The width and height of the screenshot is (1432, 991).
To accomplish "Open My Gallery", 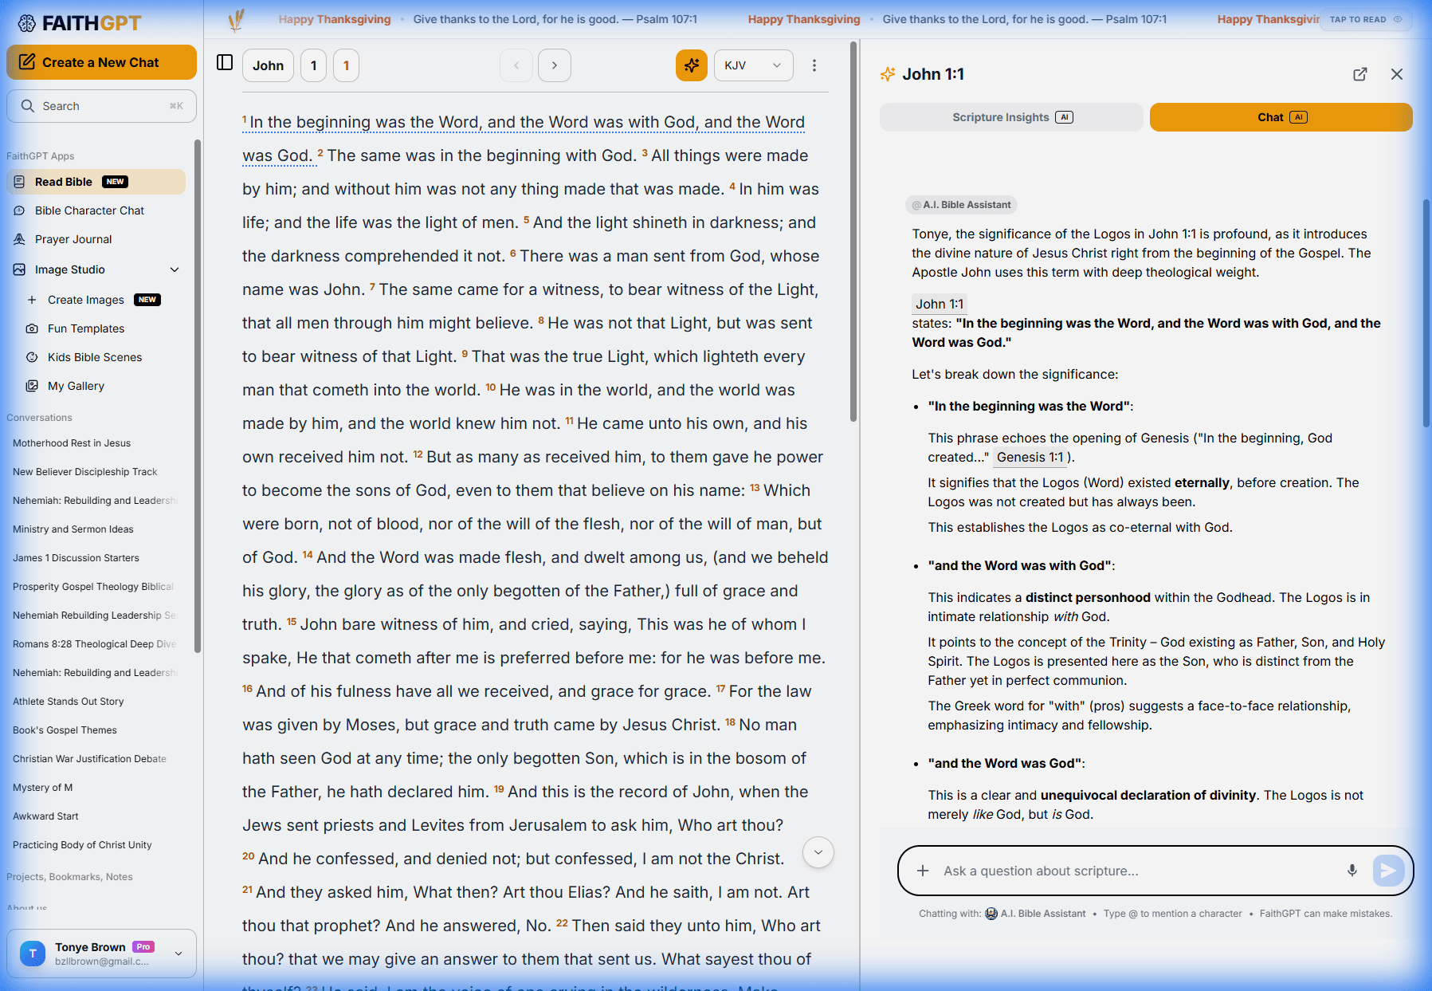I will point(76,386).
